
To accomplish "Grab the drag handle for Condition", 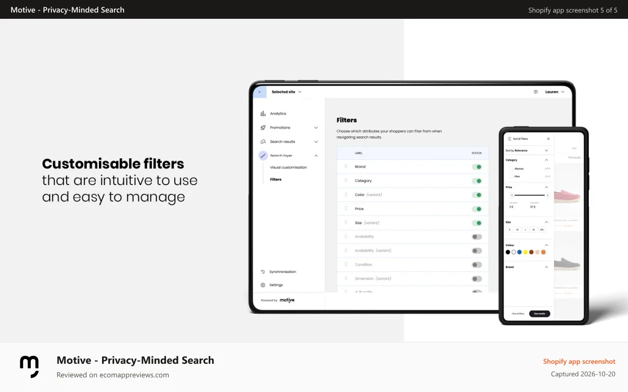I will click(x=346, y=264).
